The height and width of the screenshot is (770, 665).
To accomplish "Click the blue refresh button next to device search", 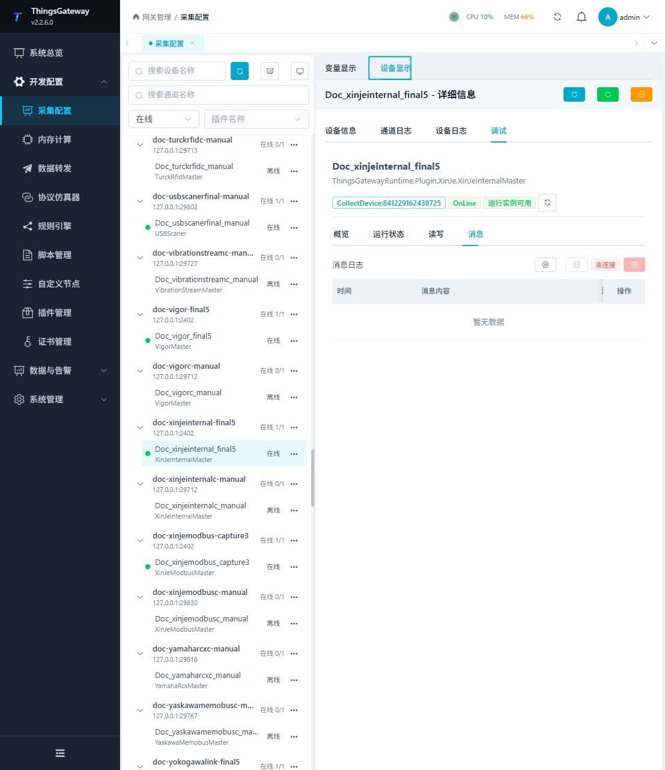I will coord(240,71).
